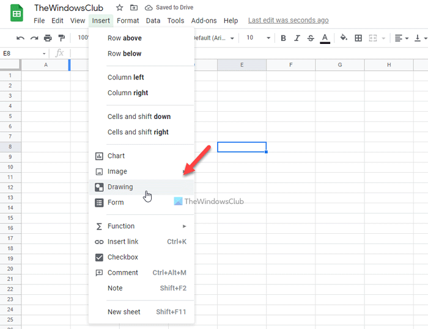Star the TheWindowsClub document

point(119,8)
